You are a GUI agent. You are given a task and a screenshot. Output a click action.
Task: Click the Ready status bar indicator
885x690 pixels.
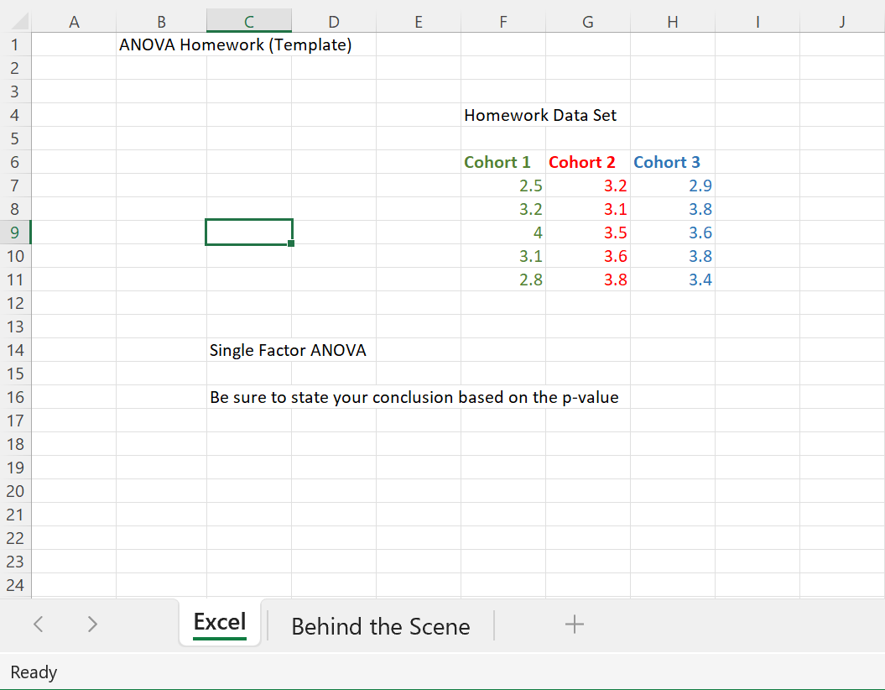click(x=34, y=672)
